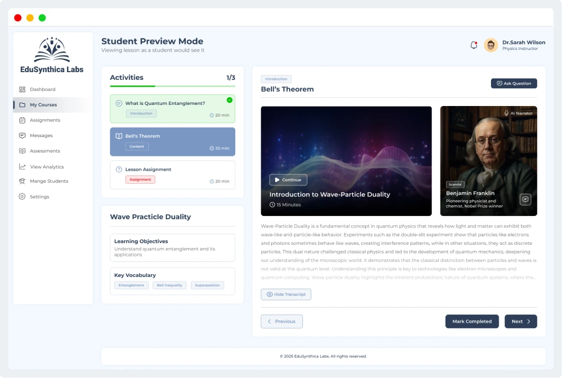Viewport: 562px width, 378px height.
Task: Hide the transcript with eye button
Action: 286,294
